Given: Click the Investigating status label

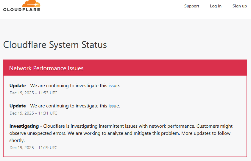Looking at the screenshot, I should [24, 126].
